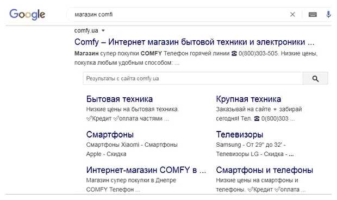Click the text 'Смартфоны Xiaomi - Смартфоны'
Screen dimensions: 337x200
(132, 145)
